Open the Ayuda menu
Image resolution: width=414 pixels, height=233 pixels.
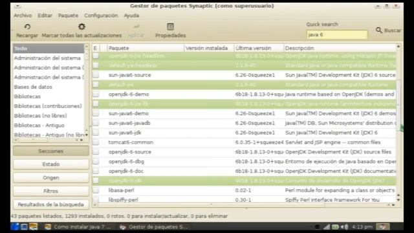pyautogui.click(x=131, y=16)
